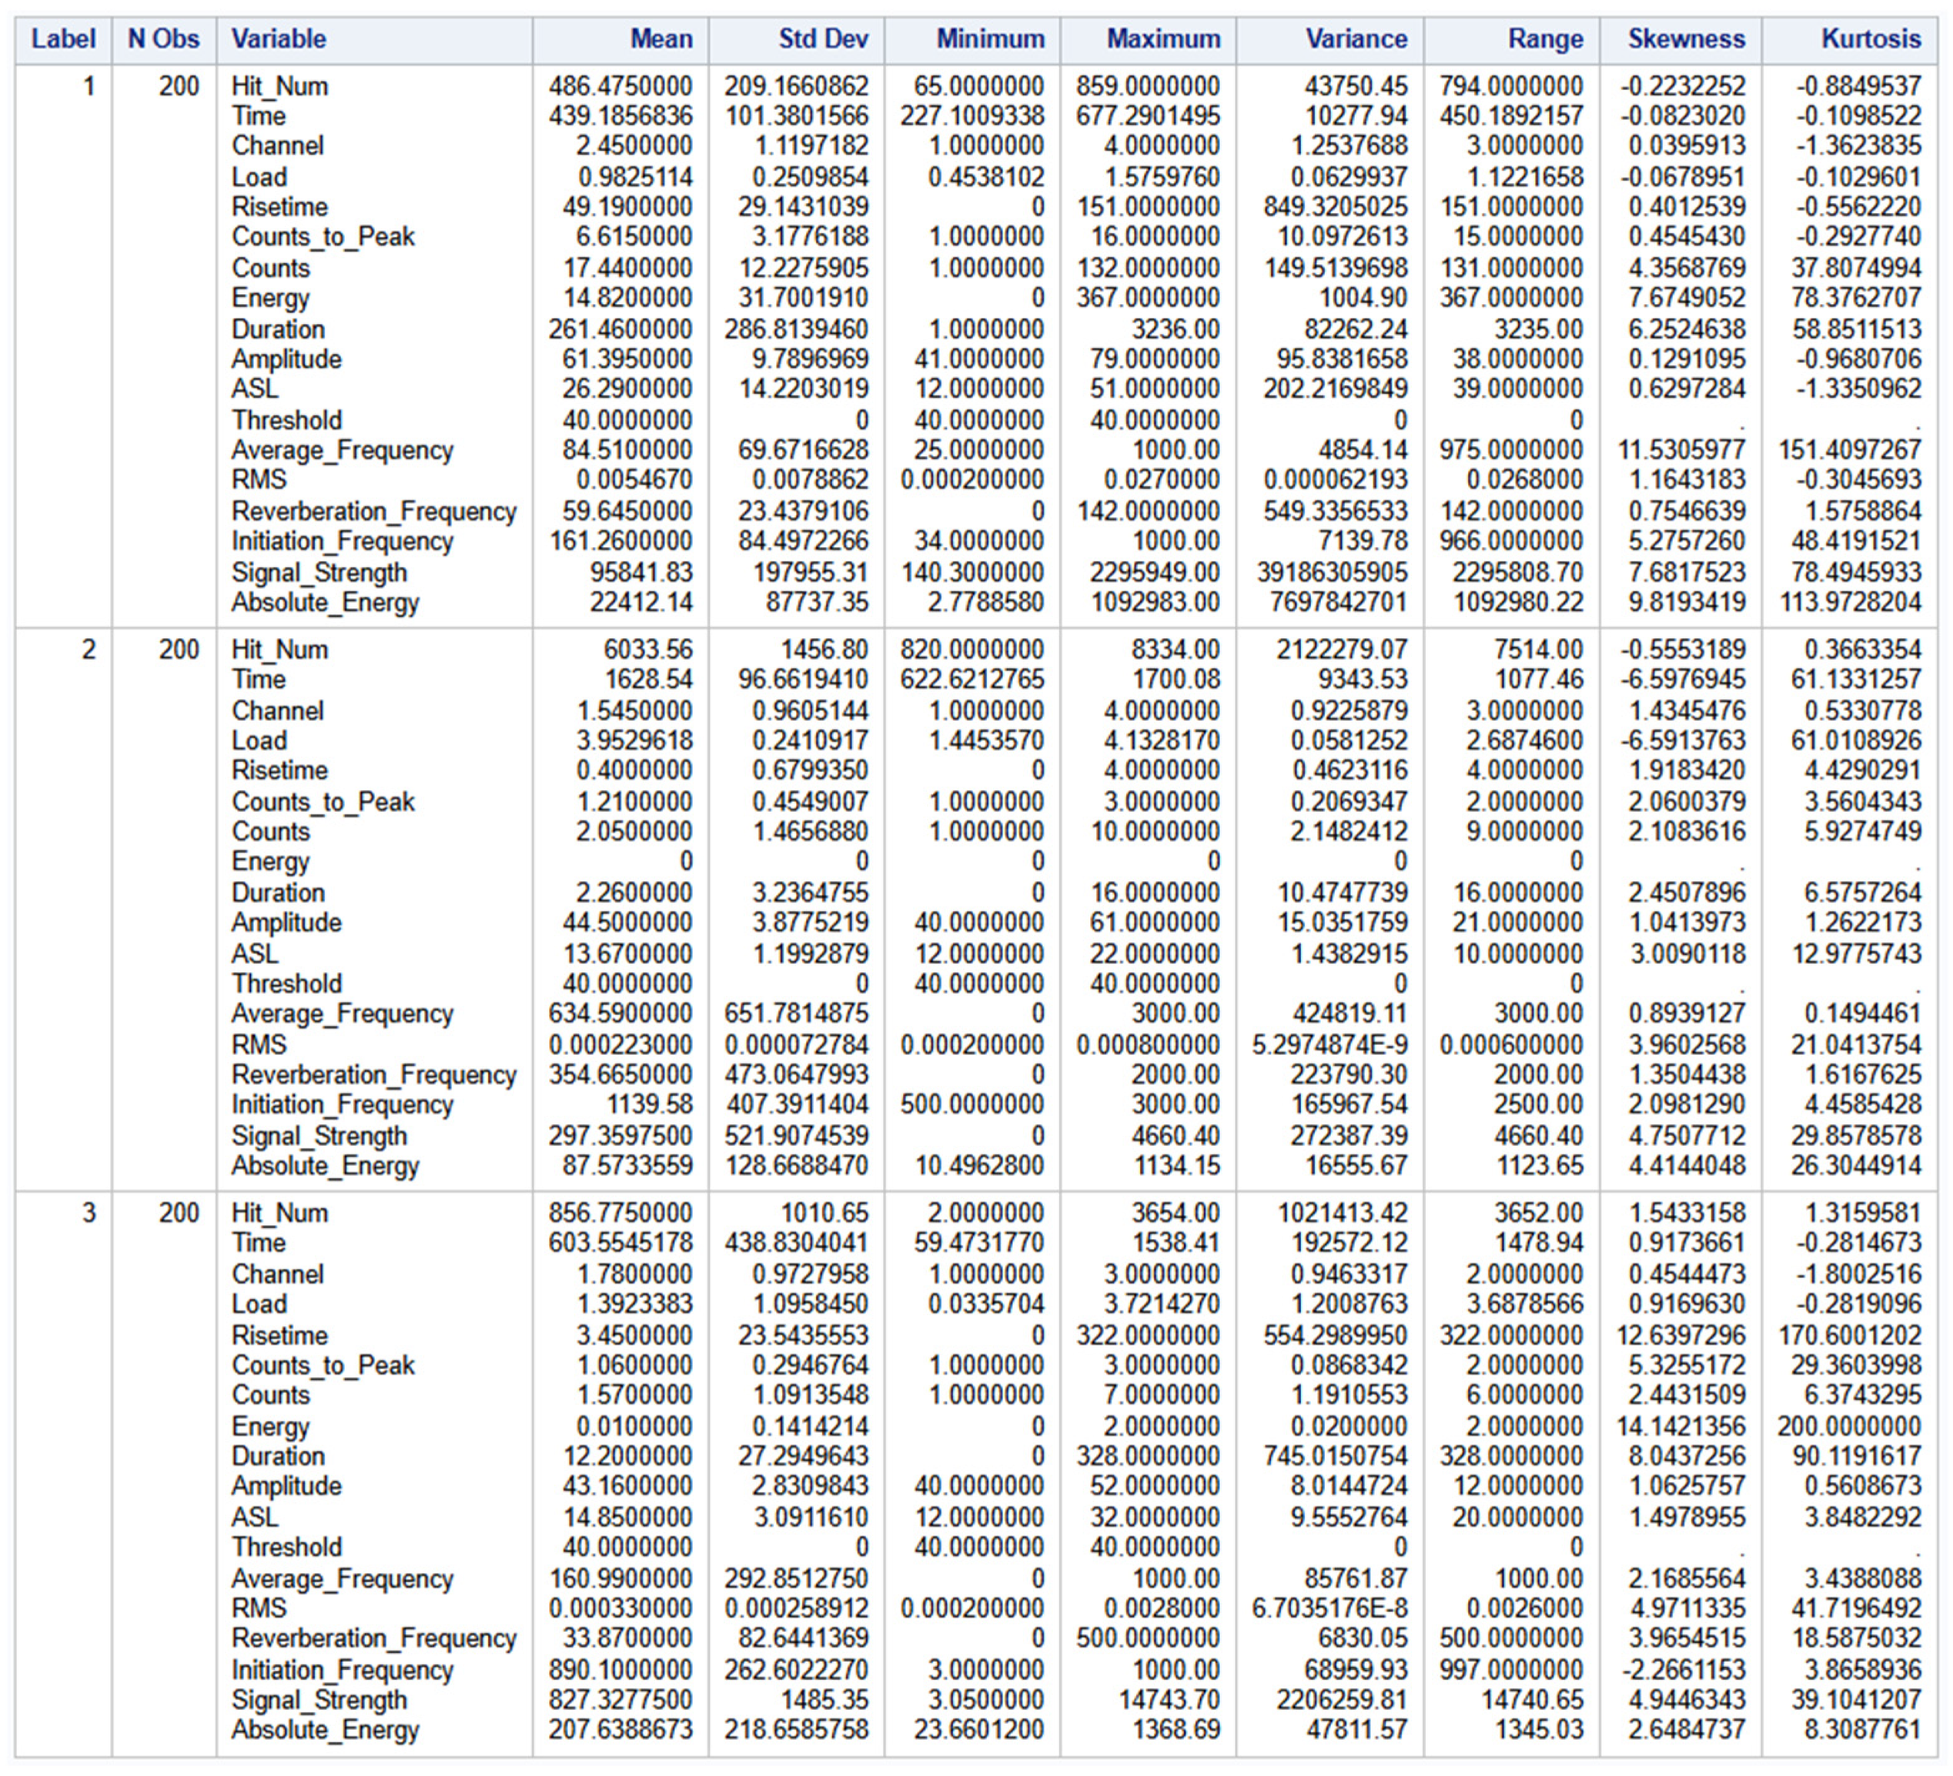Click the Range column header

(x=1545, y=38)
